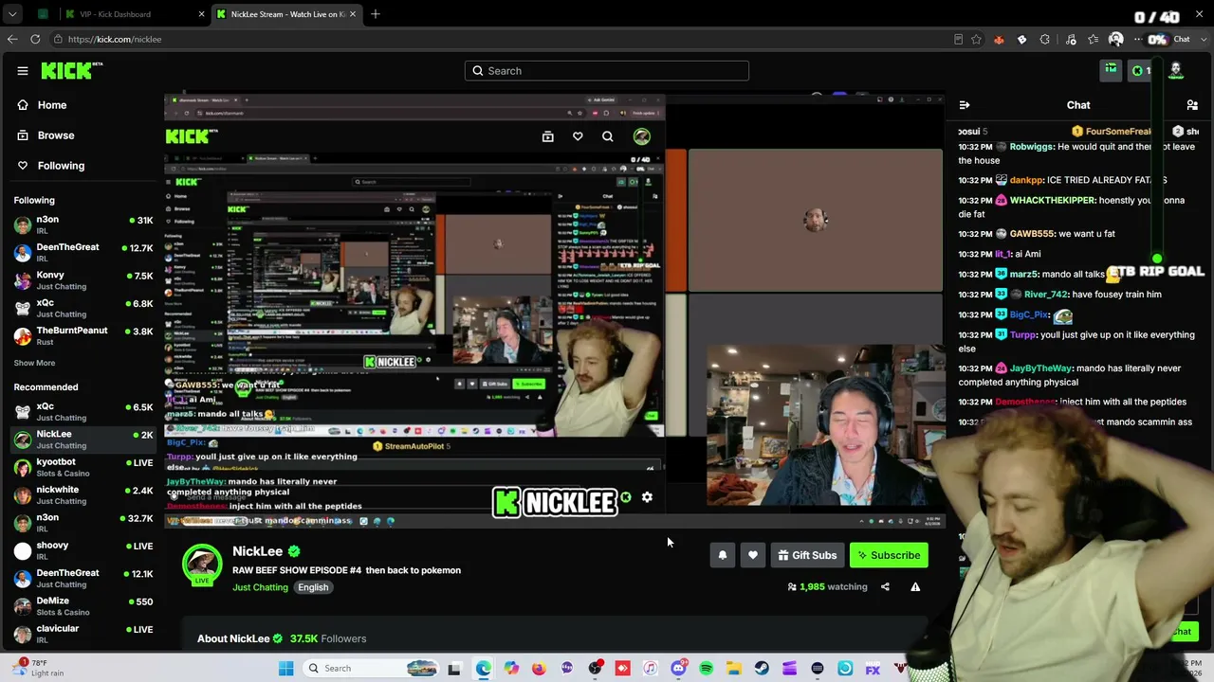Open kyootbot Slots & Casino channel
1214x682 pixels.
83,467
